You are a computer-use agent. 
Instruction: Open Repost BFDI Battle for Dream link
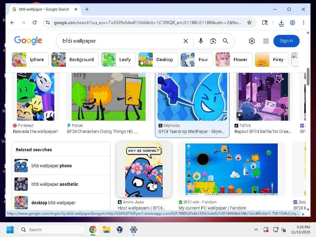coord(263,131)
